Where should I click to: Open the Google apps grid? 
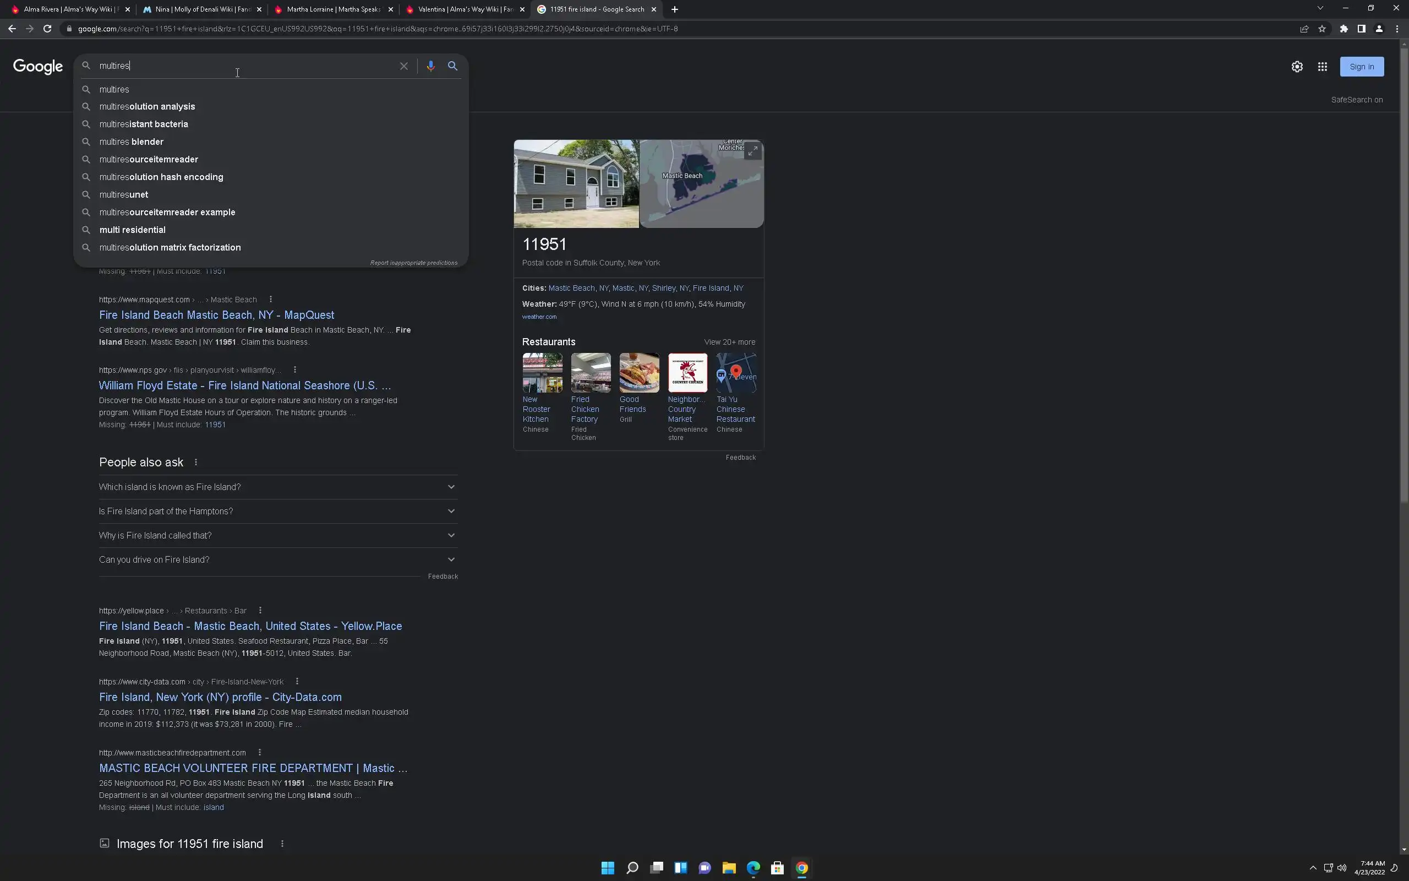coord(1322,67)
